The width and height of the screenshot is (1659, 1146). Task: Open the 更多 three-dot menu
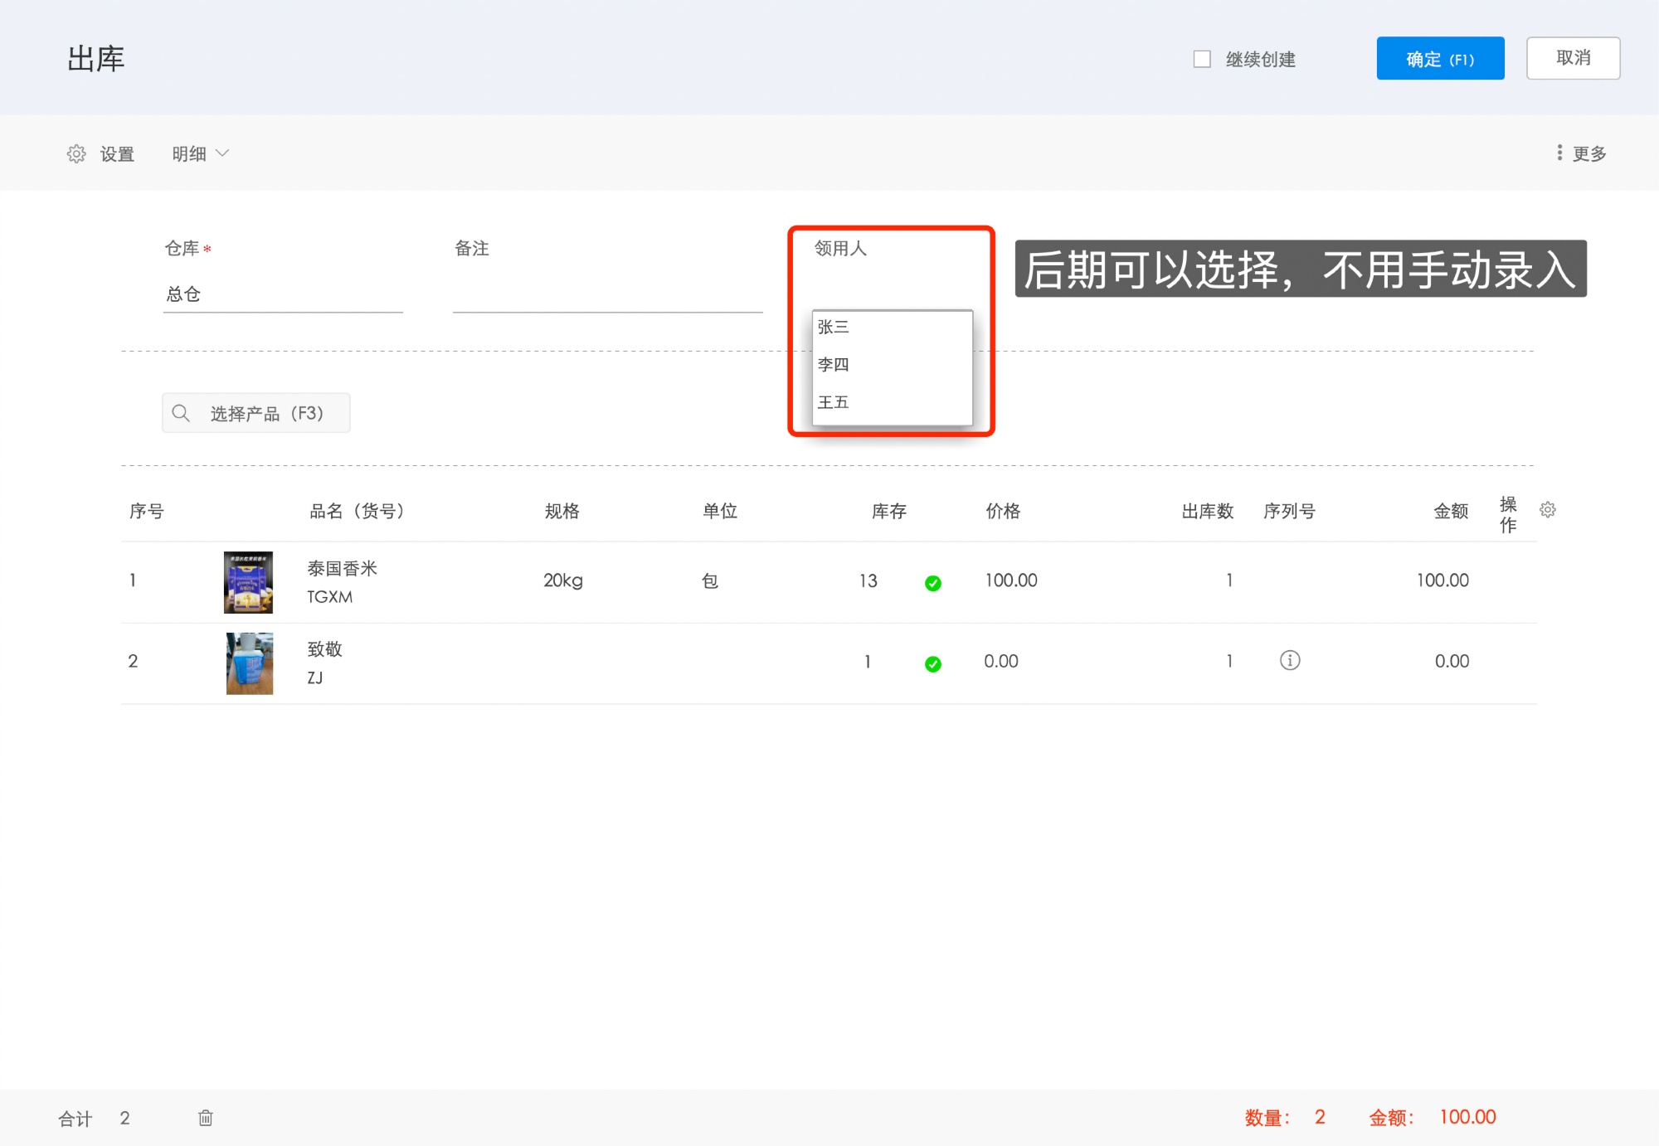pos(1582,153)
